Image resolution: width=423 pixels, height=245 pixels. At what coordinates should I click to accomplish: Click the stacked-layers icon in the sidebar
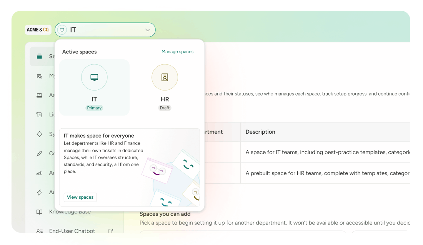(x=39, y=57)
